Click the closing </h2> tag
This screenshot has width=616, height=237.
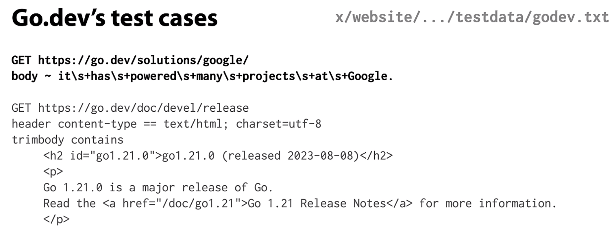point(376,156)
